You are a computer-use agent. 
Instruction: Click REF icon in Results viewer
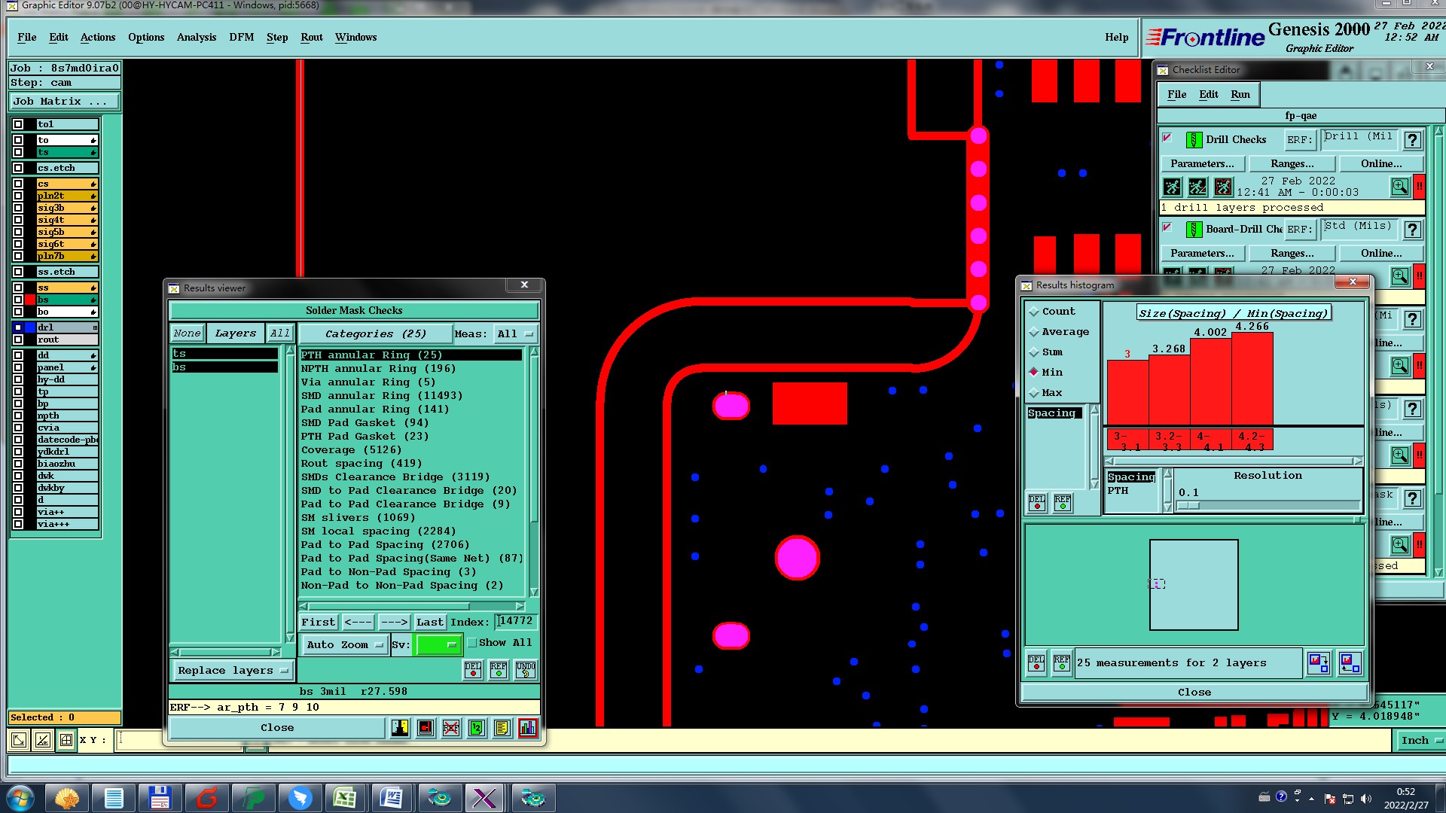(x=499, y=670)
